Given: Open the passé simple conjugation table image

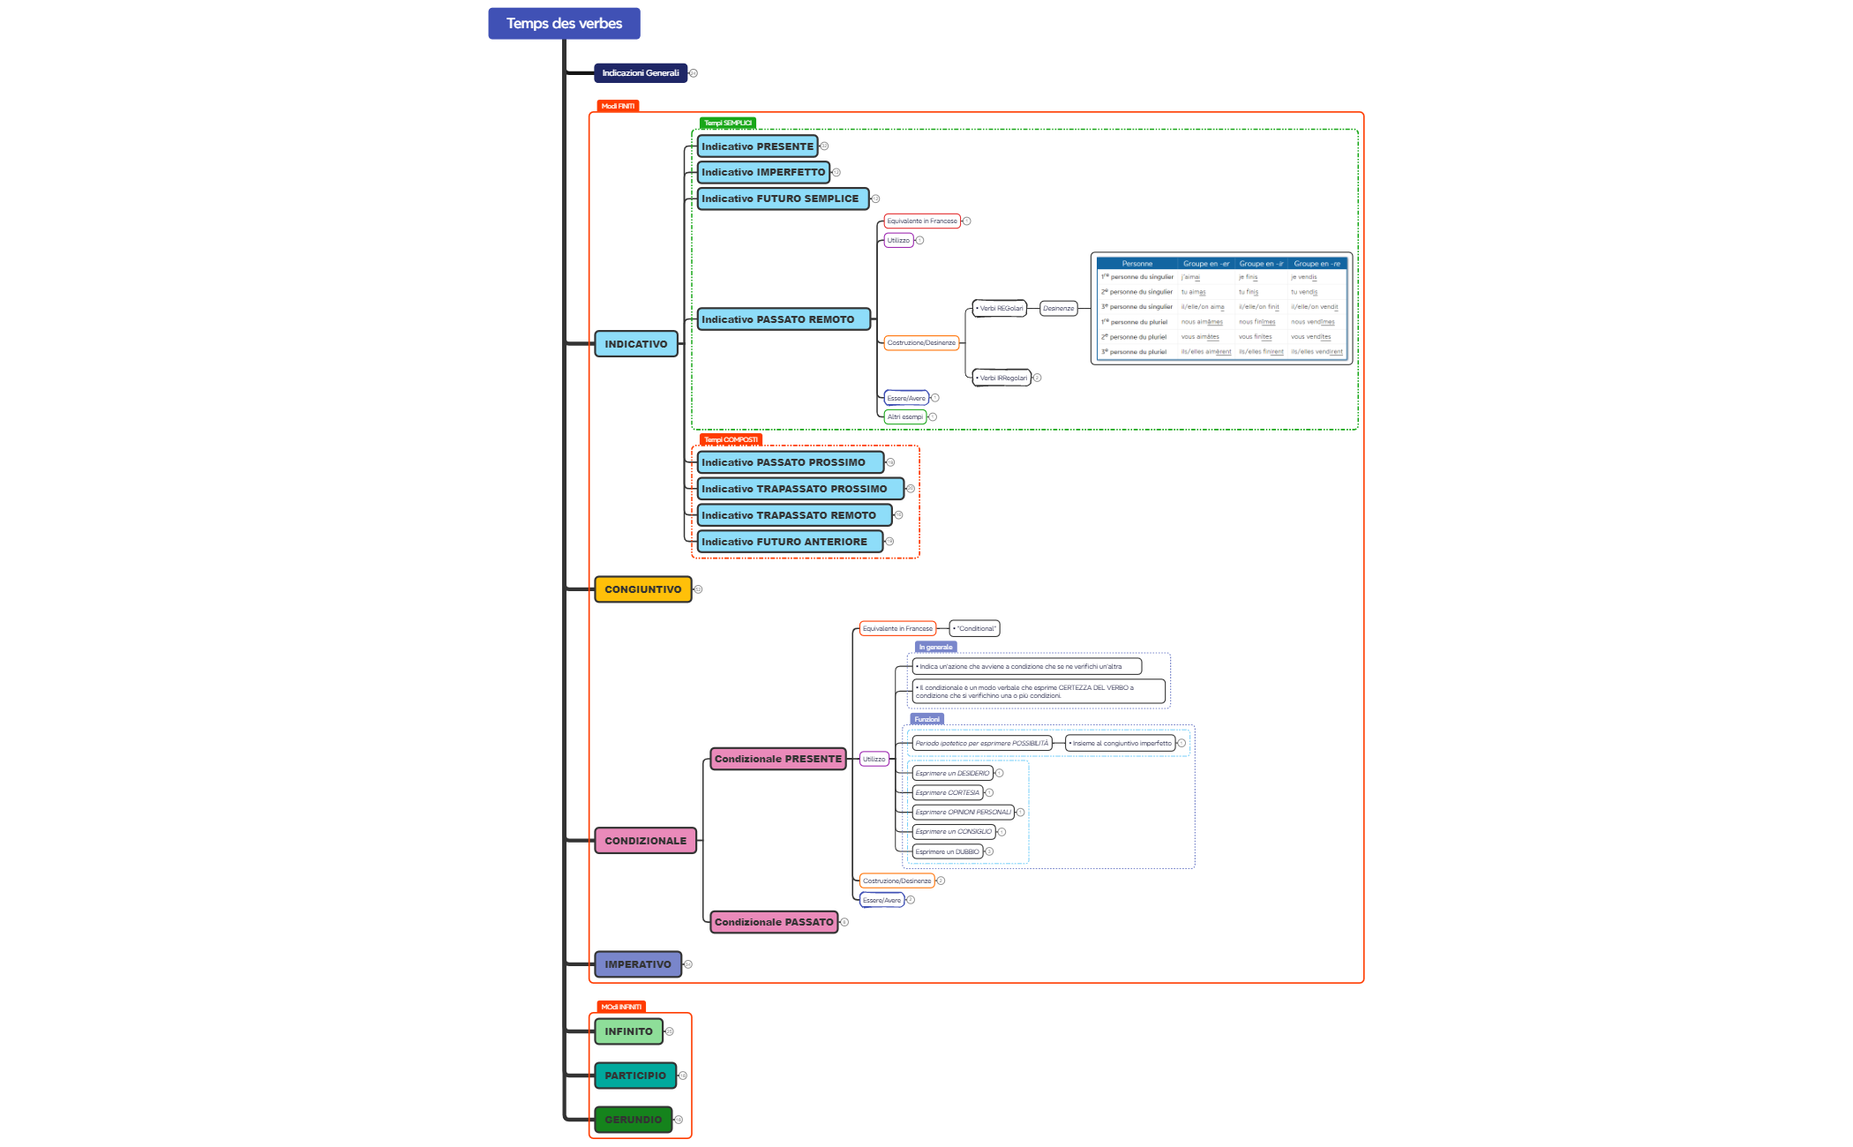Looking at the screenshot, I should pyautogui.click(x=1221, y=308).
